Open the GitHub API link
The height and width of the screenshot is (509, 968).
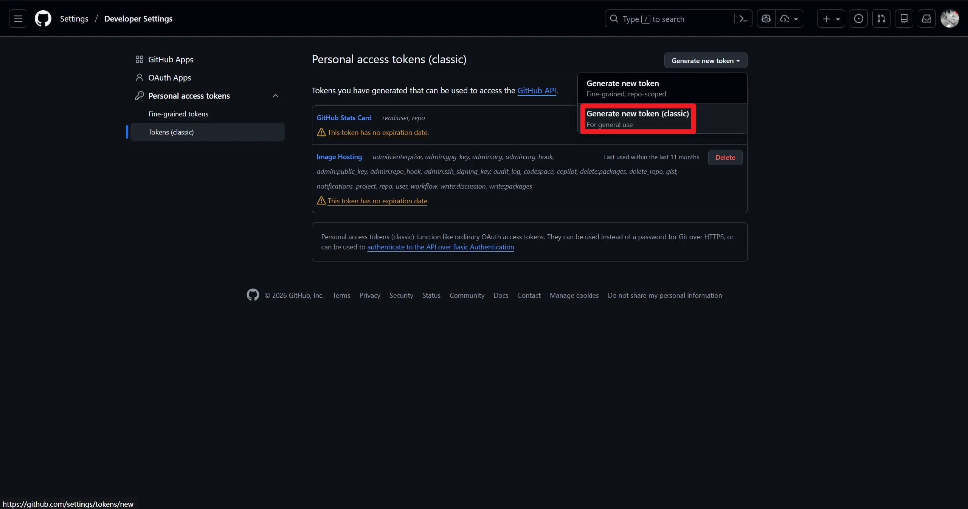point(537,91)
